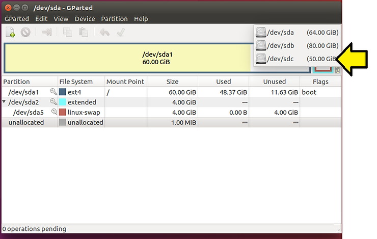Collapse the /dev/sda2 extended partition tree

[5, 102]
